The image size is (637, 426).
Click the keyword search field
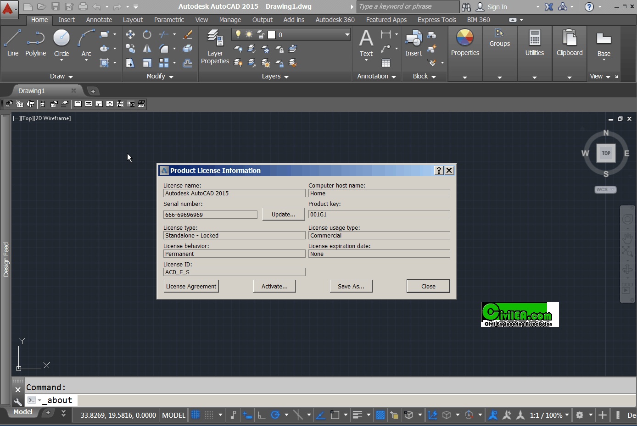(x=408, y=7)
